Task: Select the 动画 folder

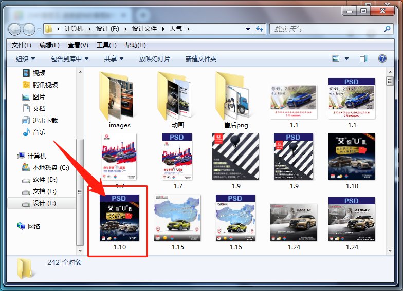Action: (x=178, y=100)
